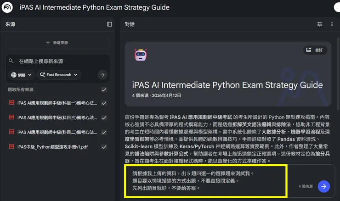This screenshot has width=340, height=201.
Task: Submit the source search arrow
Action: [x=102, y=75]
